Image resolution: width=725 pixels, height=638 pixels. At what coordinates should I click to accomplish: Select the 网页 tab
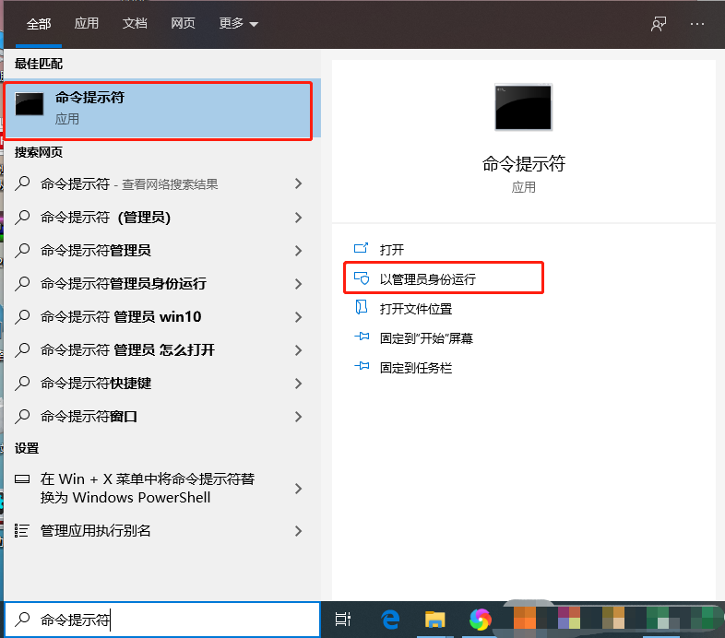tap(183, 24)
